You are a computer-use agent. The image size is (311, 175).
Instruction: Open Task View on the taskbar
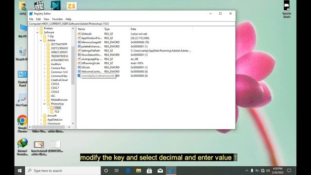click(117, 171)
